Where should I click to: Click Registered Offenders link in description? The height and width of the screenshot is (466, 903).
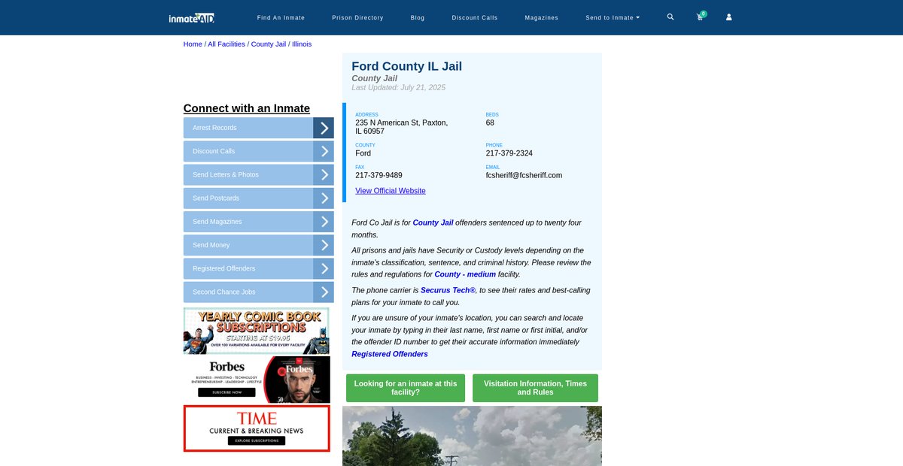point(390,354)
